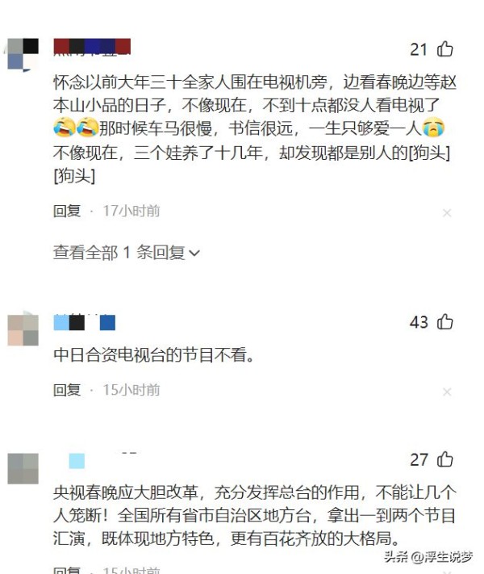Open third commenter's avatar
This screenshot has height=574, width=484.
(23, 468)
